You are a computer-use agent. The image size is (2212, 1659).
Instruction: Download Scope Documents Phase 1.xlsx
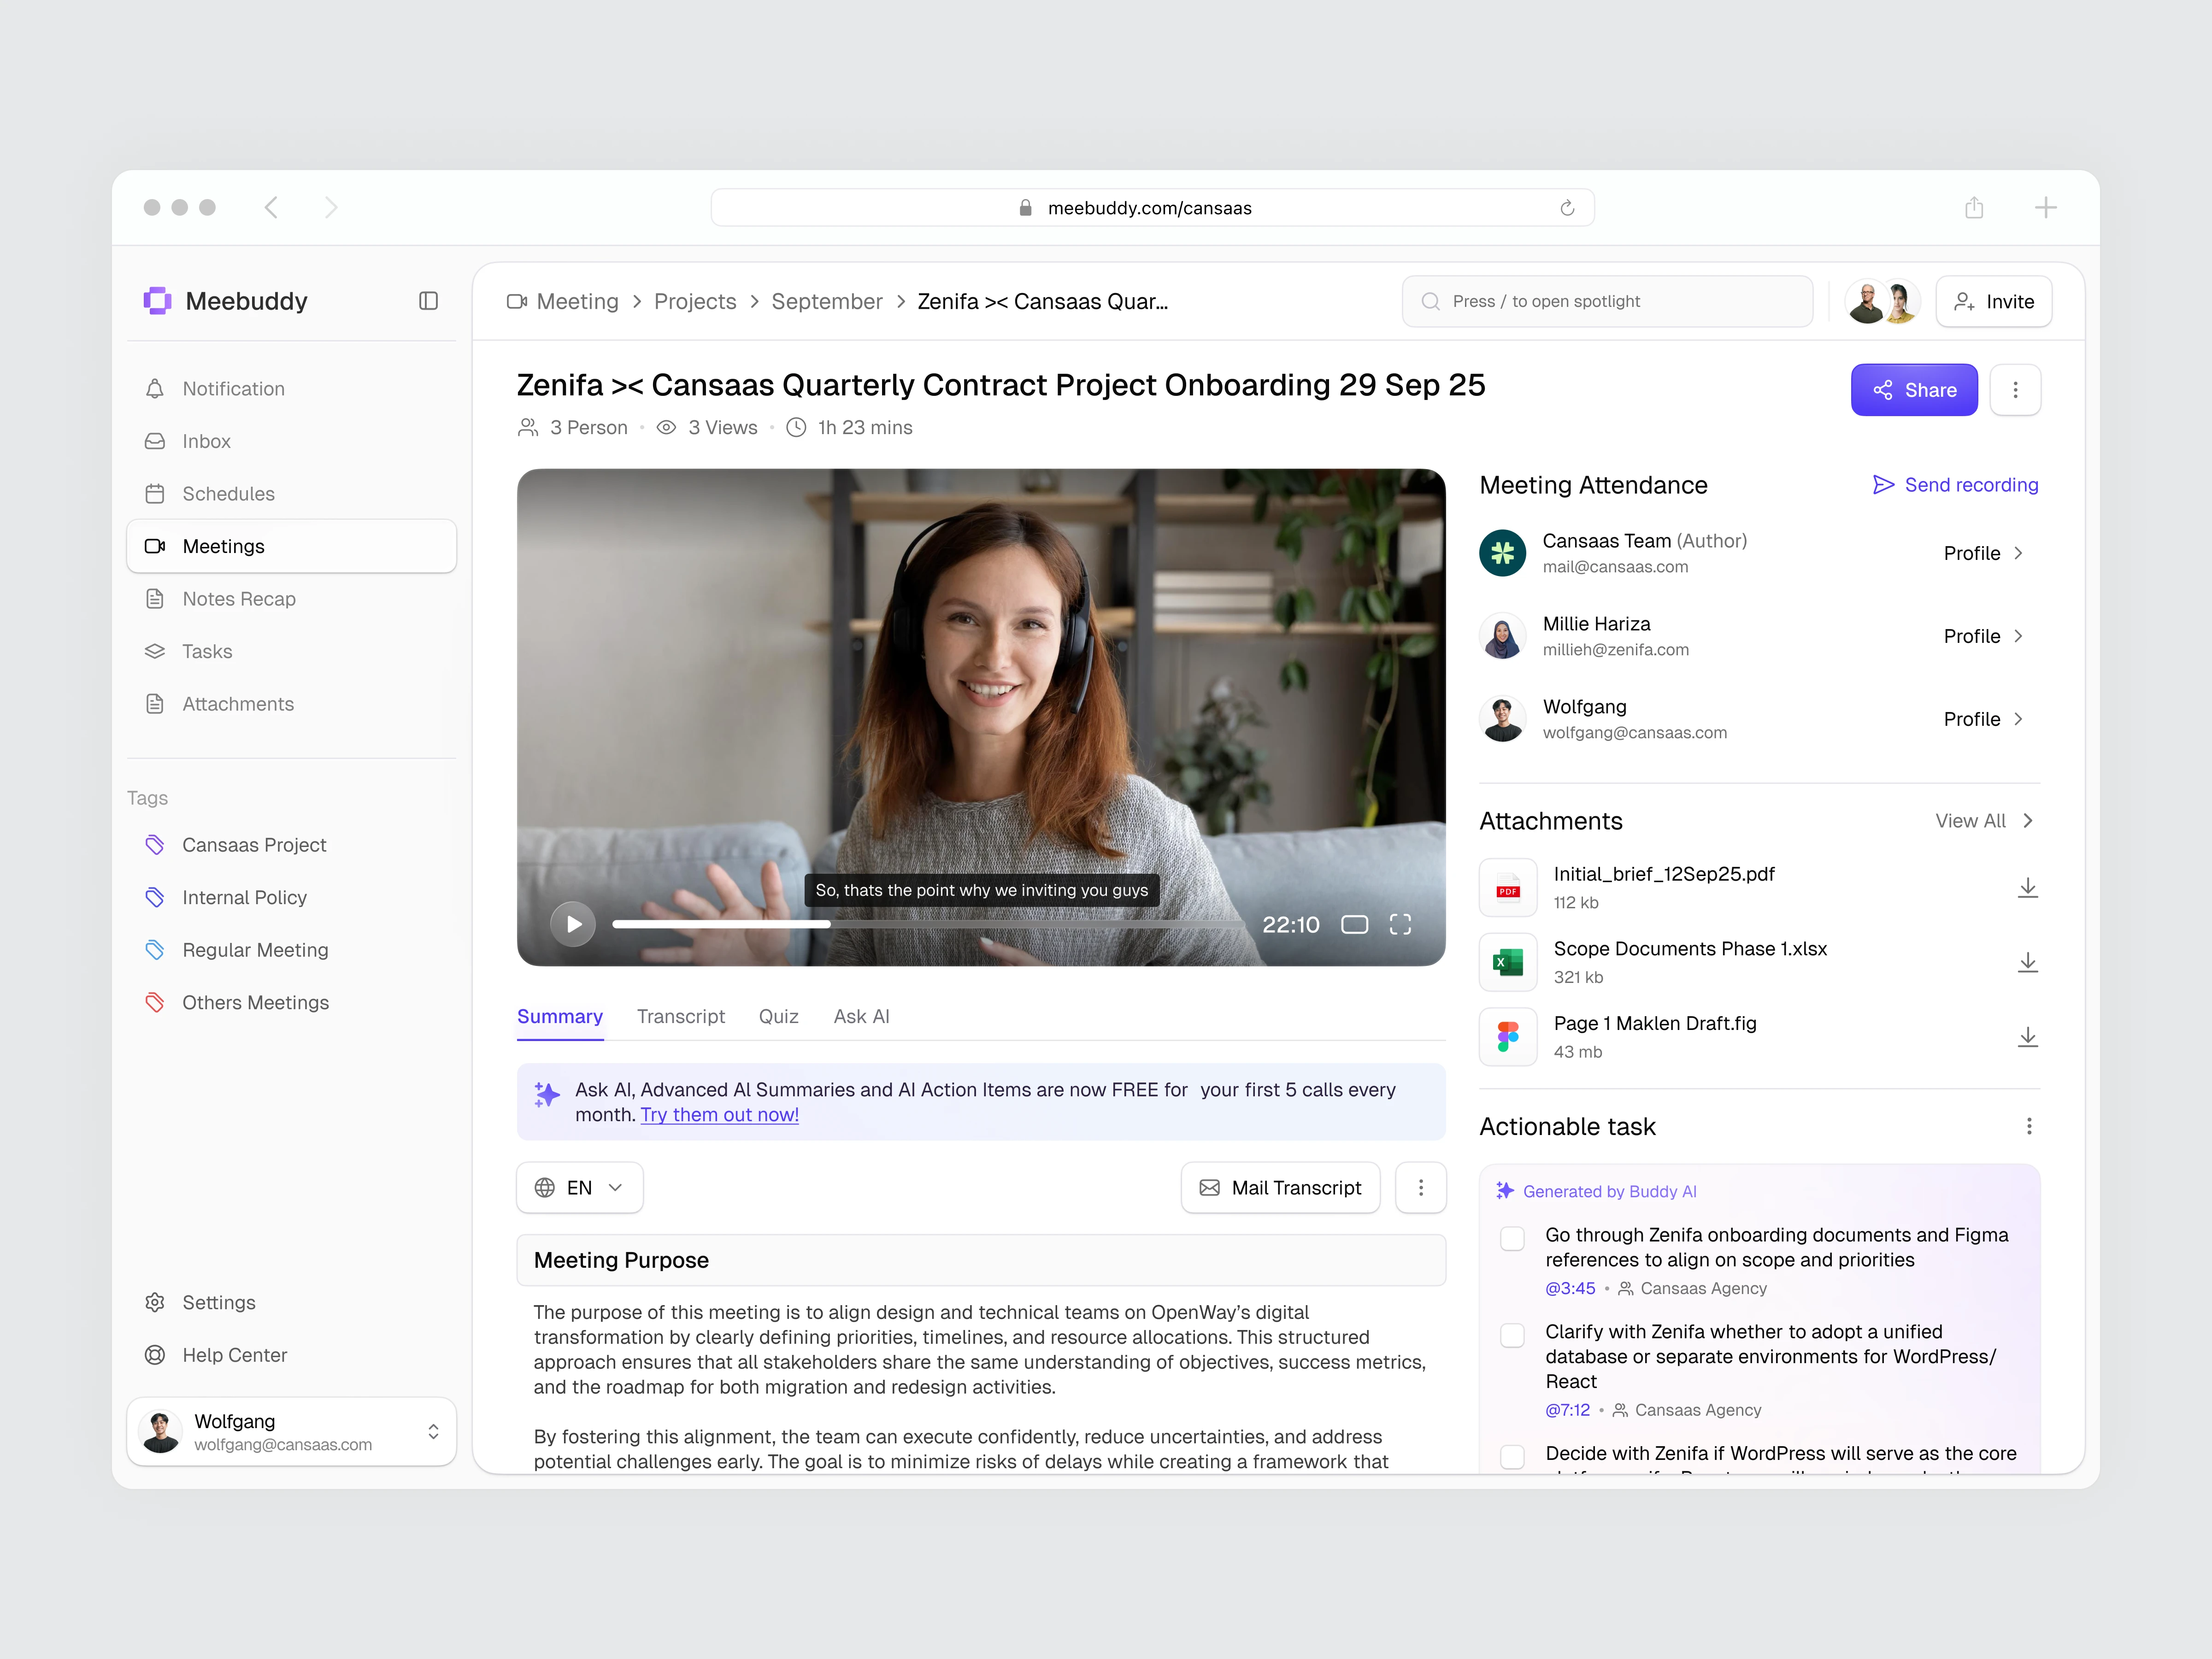[2027, 962]
